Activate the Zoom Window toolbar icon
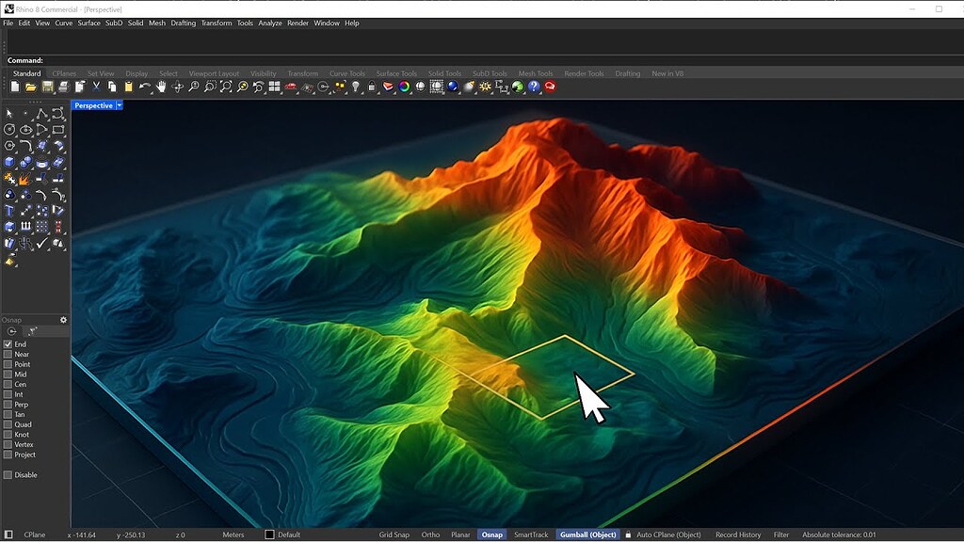 [209, 87]
